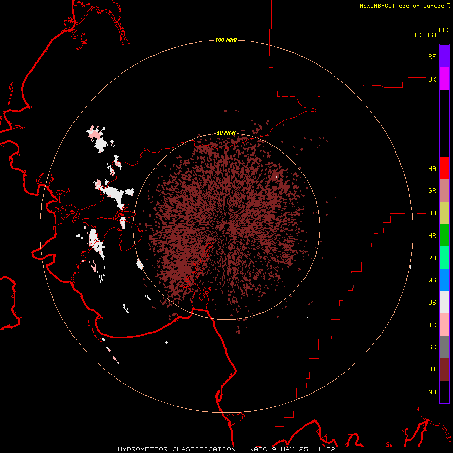The image size is (453, 453).
Task: Click the radar site center point
Action: coord(227,226)
